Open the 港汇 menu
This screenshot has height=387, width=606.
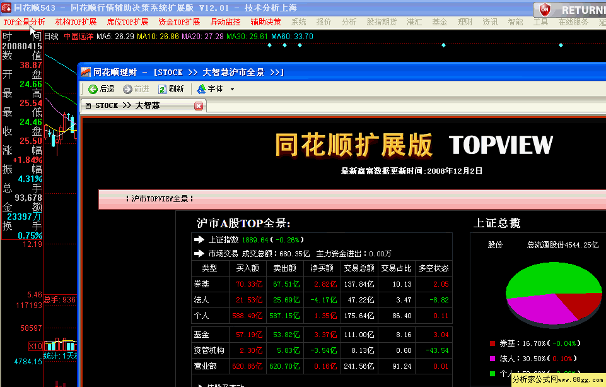414,22
